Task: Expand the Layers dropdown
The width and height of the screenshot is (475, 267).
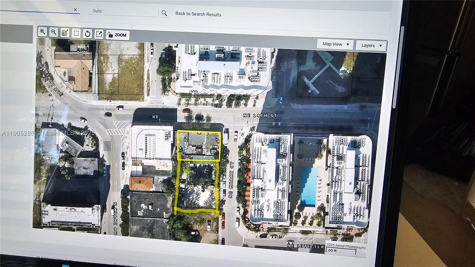Action: 370,45
